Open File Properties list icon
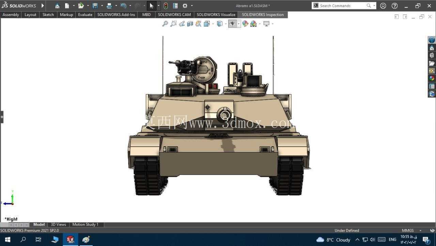 (x=175, y=6)
